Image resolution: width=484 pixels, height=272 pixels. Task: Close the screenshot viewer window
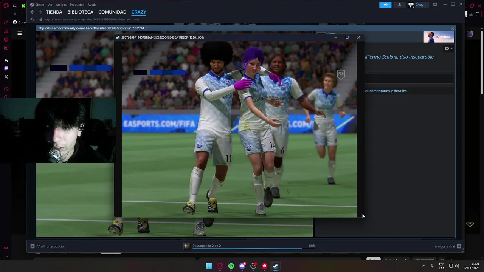click(358, 37)
